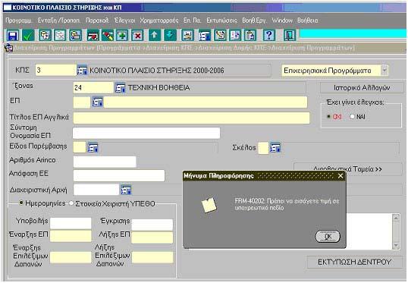Expand the Επιχειρησιακά Προγράμματα dropdown
Screen dimensions: 408x283
coord(384,71)
